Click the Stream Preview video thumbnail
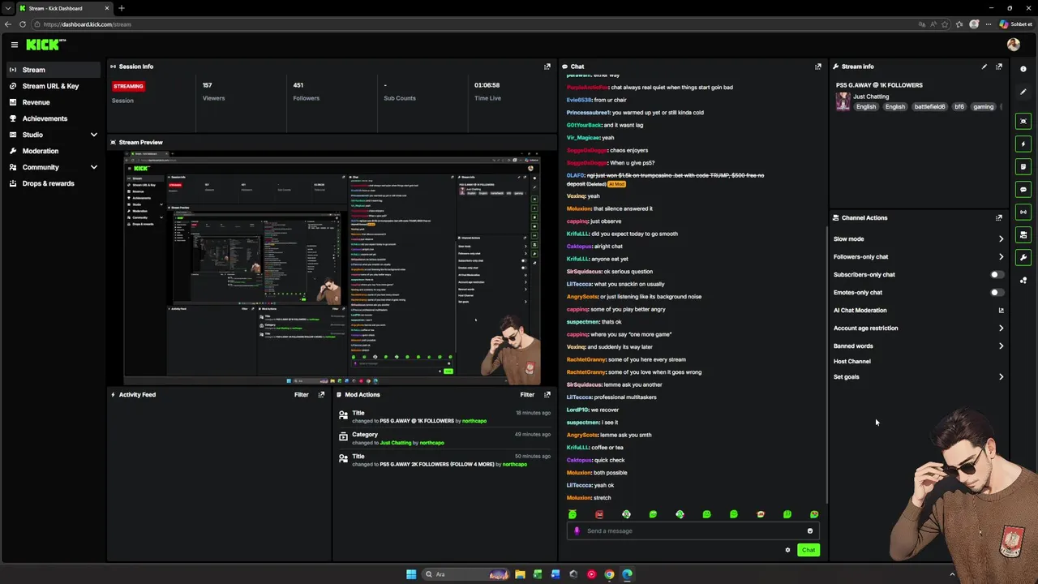 [332, 268]
